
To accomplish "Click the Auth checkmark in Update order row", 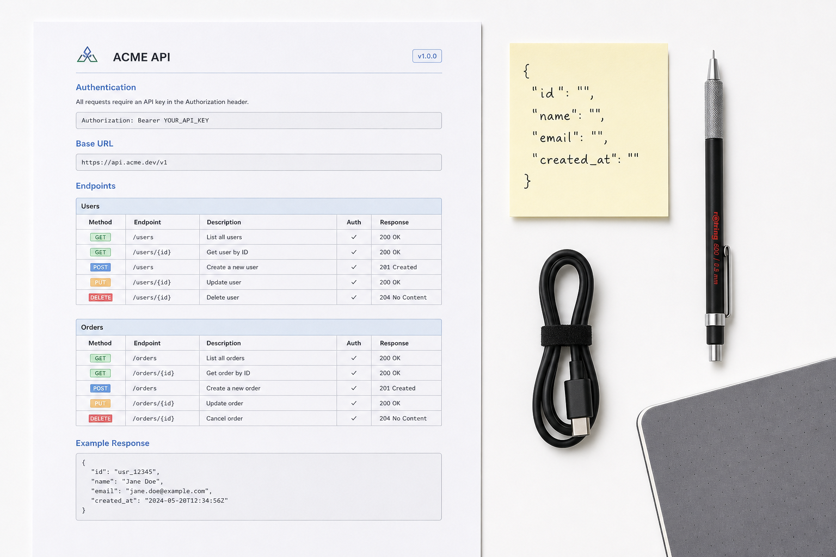I will click(x=354, y=403).
